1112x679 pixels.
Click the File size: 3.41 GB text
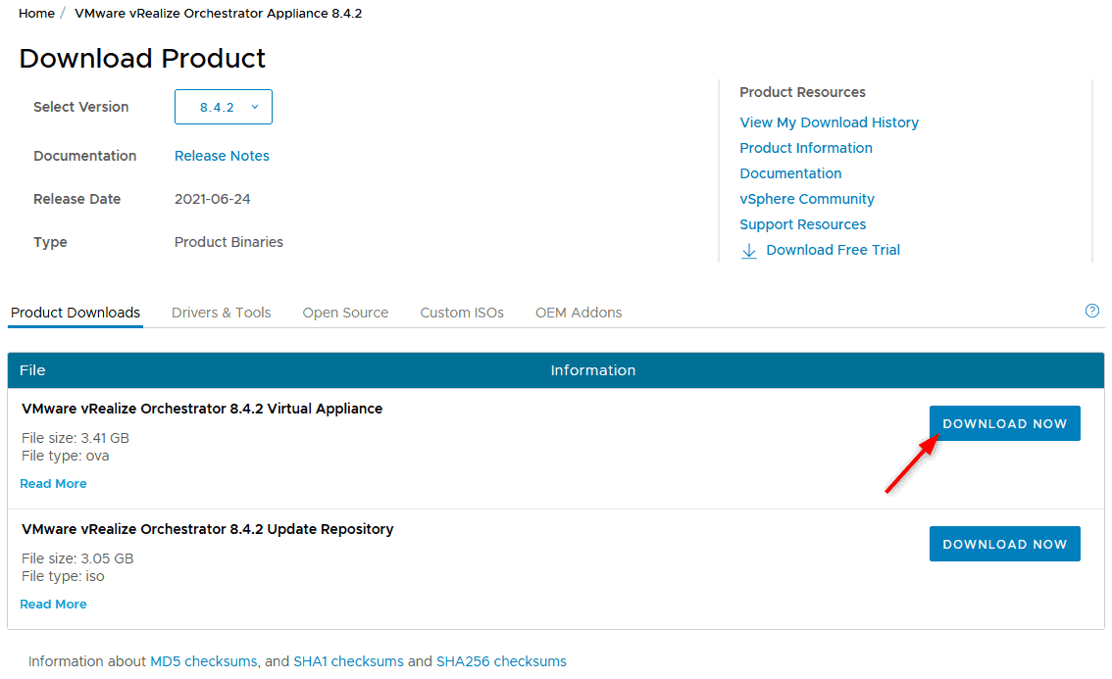coord(76,438)
